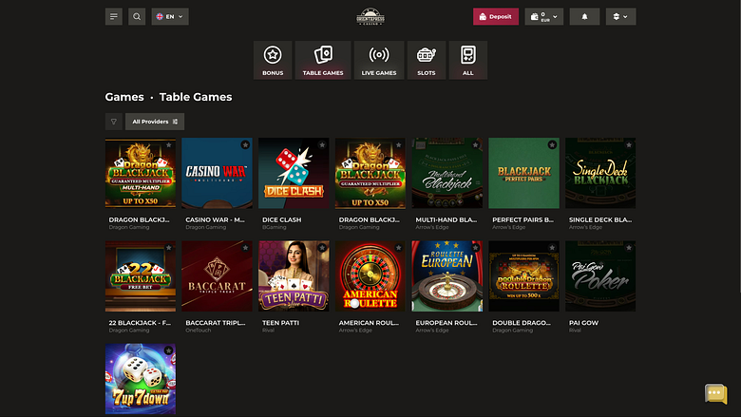Open Dice Clash game thumbnail
Viewport: 741px width, 417px height.
click(x=294, y=173)
